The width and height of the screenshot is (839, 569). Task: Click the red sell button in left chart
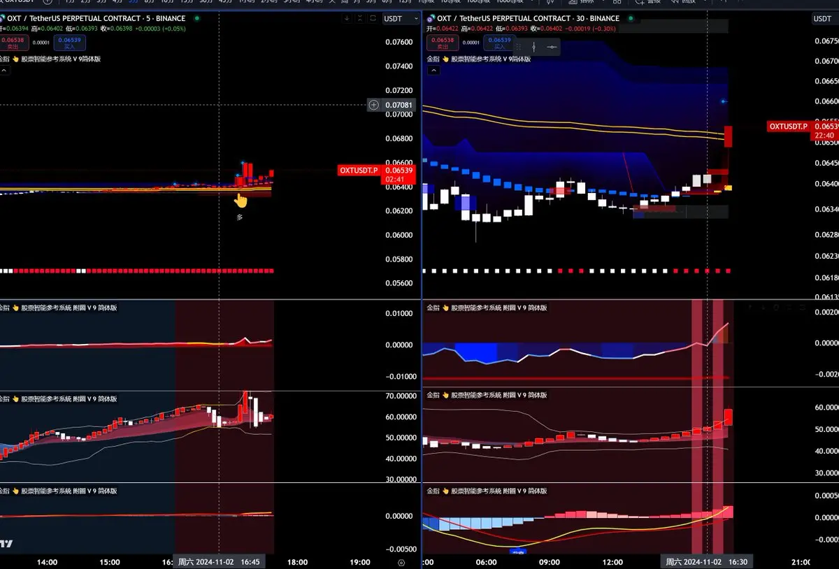click(13, 43)
